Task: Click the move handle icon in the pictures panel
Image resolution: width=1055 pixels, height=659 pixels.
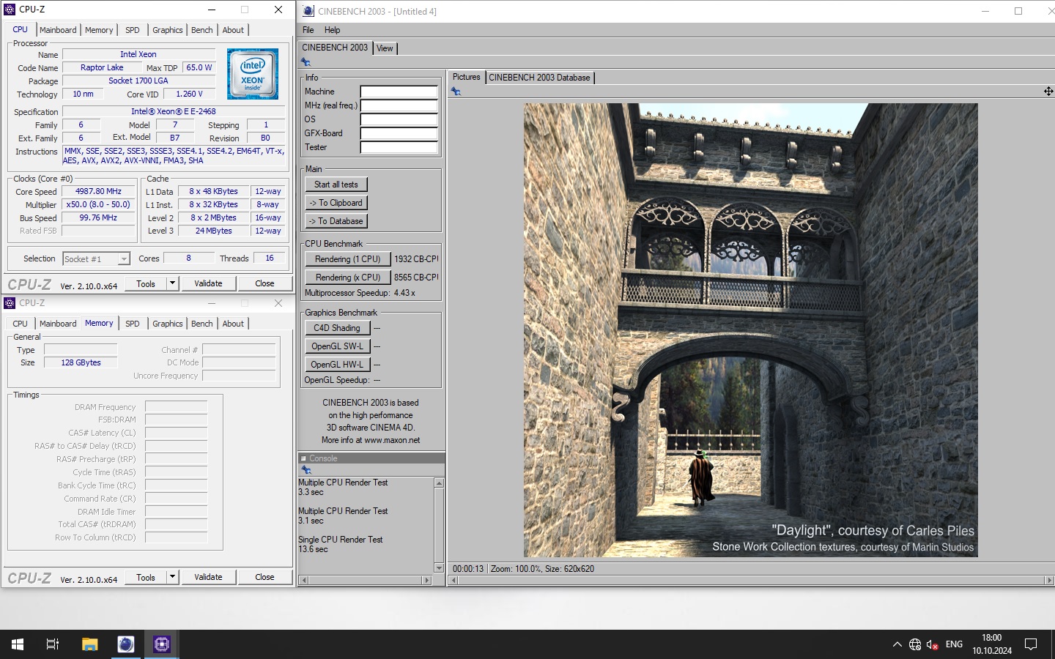Action: 1048,92
